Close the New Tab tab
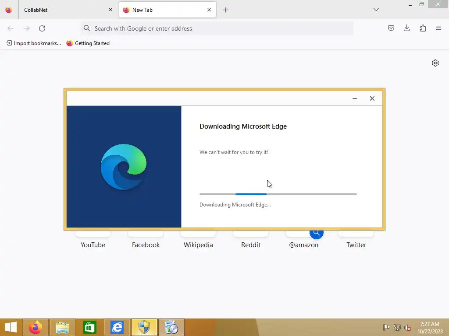 209,10
